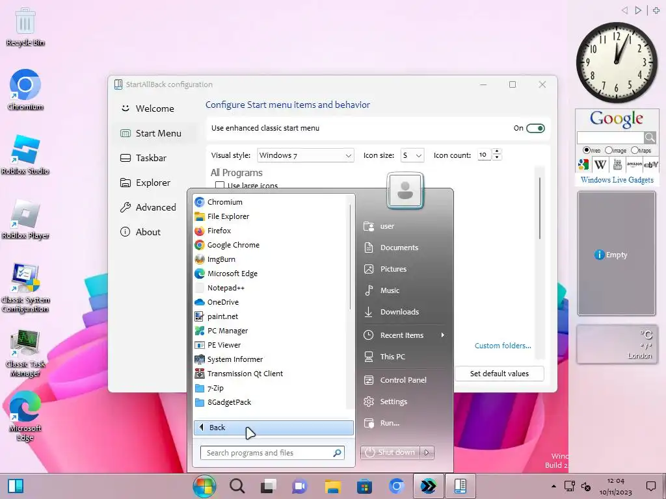Open the Visual style dropdown
This screenshot has height=499, width=666.
coord(306,155)
